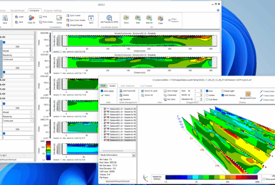Viewport: 275px width, 185px height.
Task: Click the Sync Color Scales icon
Action: pyautogui.click(x=68, y=20)
